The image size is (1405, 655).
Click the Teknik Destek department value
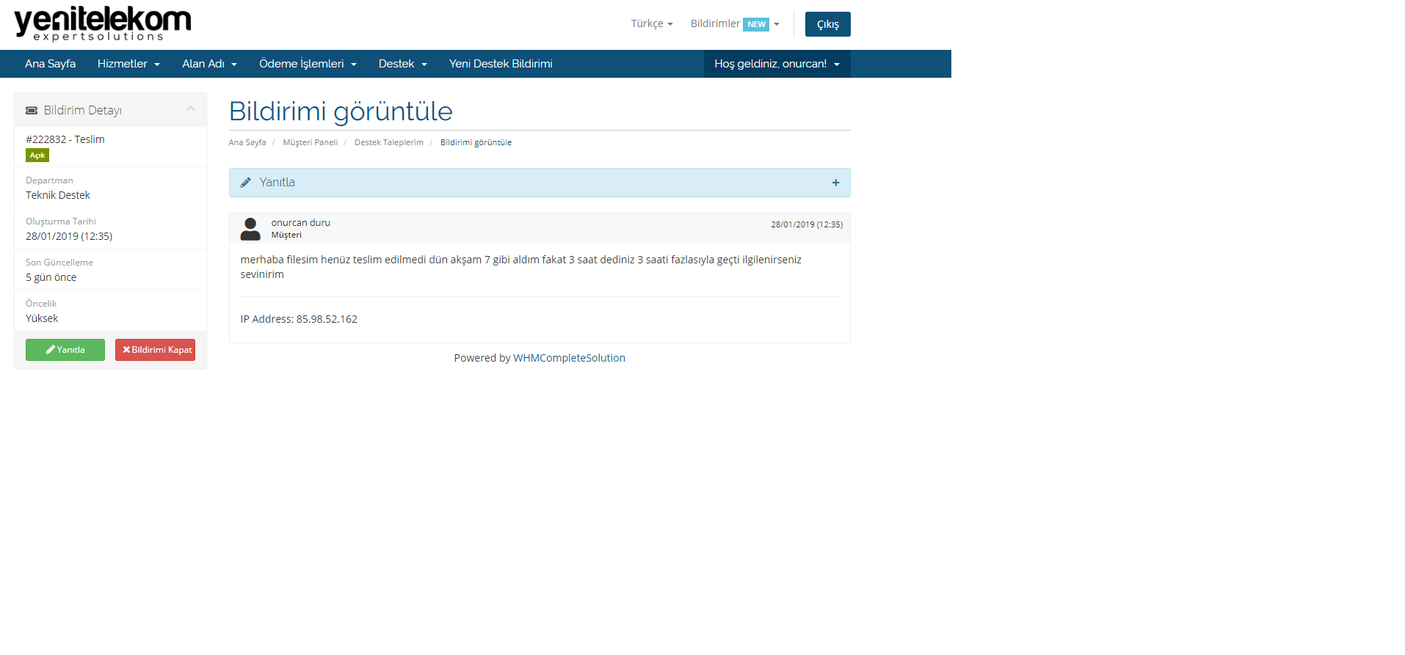pyautogui.click(x=58, y=195)
